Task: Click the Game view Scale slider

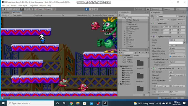Action: [51, 15]
